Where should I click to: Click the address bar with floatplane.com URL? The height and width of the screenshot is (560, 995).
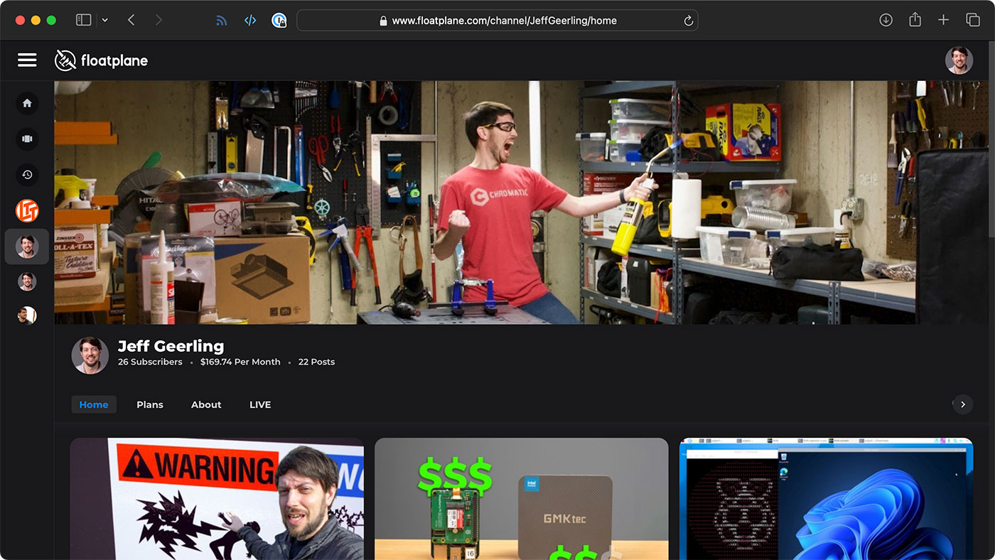[x=497, y=21]
